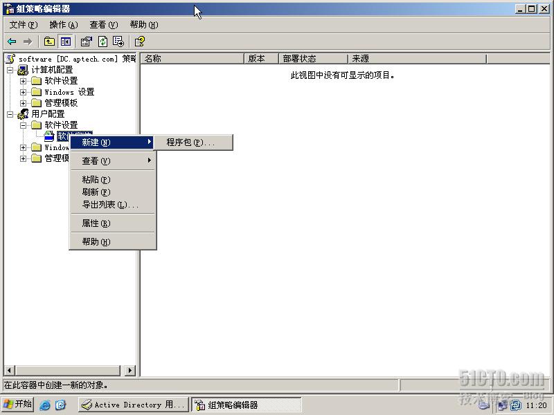Click the 11:20 system clock
The image size is (554, 415).
536,405
